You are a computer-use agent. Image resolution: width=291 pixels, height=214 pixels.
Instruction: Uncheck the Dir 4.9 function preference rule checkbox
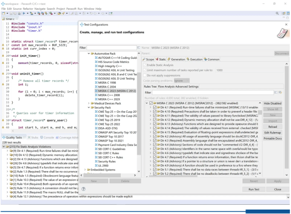pyautogui.click(x=154, y=166)
